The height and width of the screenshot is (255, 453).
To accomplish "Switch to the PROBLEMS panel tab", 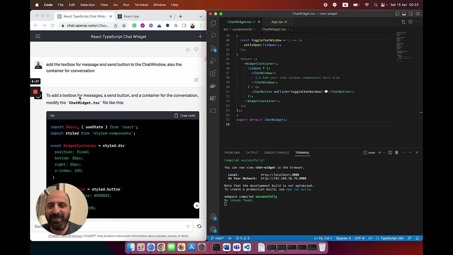I will click(x=232, y=153).
